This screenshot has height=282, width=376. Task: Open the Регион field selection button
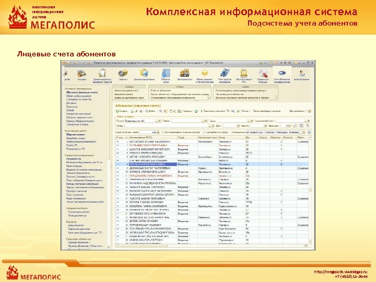(157, 121)
